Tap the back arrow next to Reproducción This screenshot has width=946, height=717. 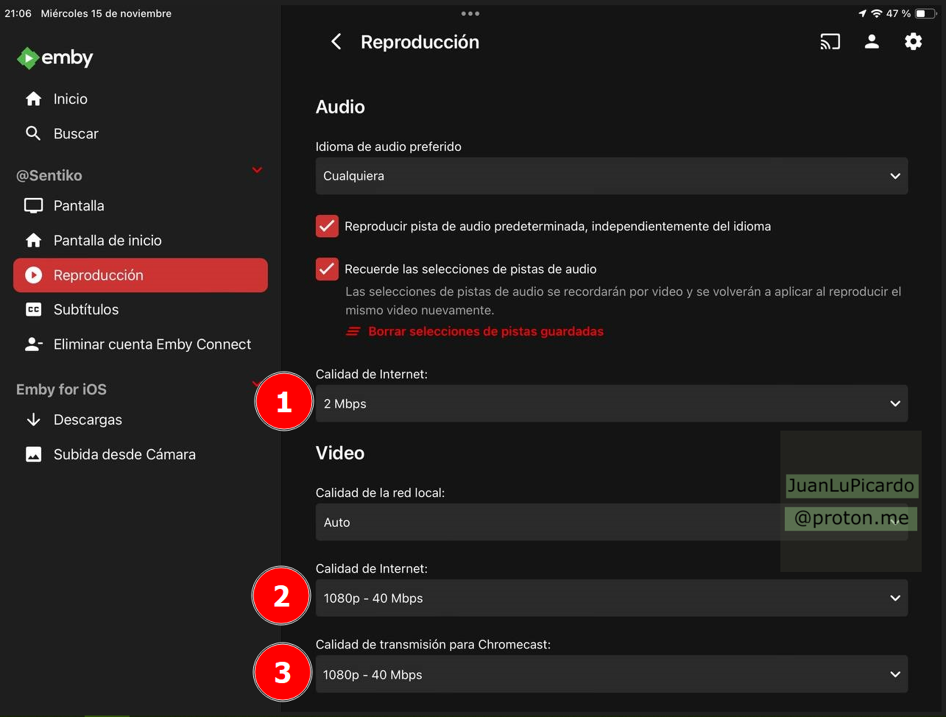336,42
